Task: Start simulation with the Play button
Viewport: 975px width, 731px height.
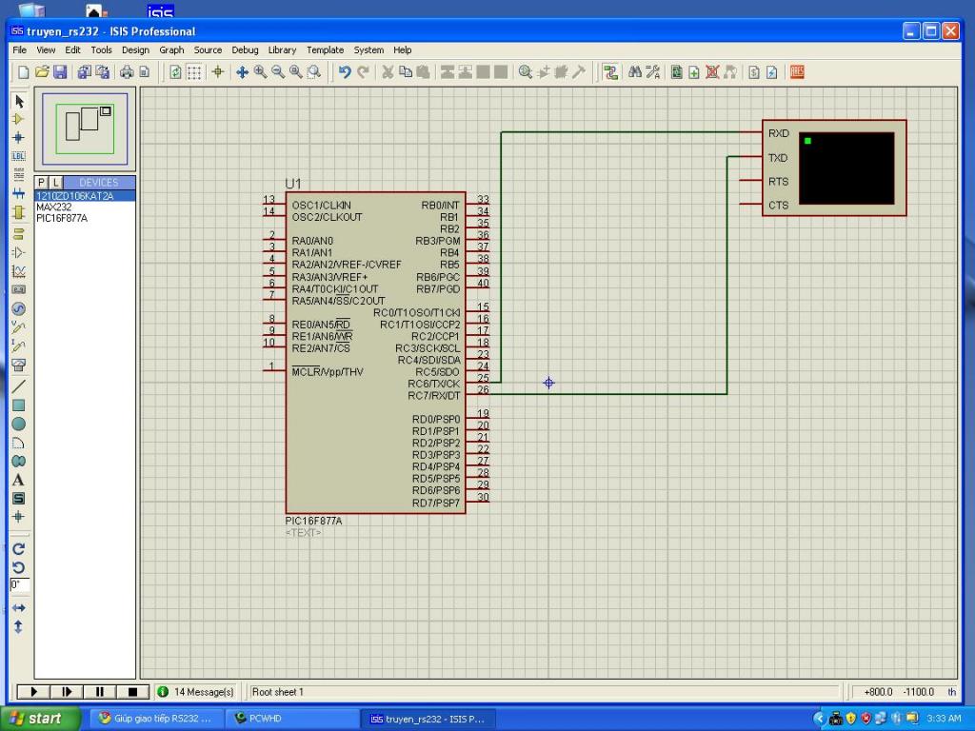Action: pos(34,692)
